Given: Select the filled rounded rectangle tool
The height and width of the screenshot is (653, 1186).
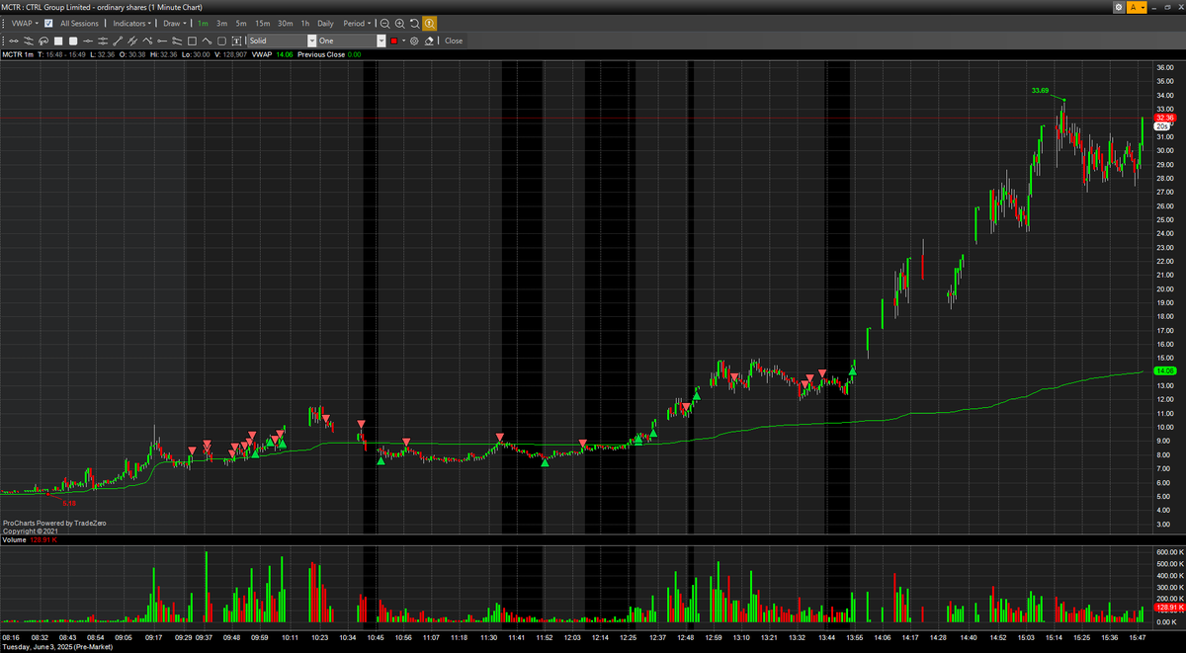Looking at the screenshot, I should click(x=73, y=41).
